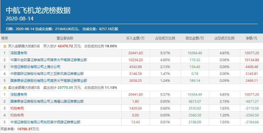Click buy amount 13.43 cell
This screenshot has height=133, width=263.
click(x=136, y=122)
